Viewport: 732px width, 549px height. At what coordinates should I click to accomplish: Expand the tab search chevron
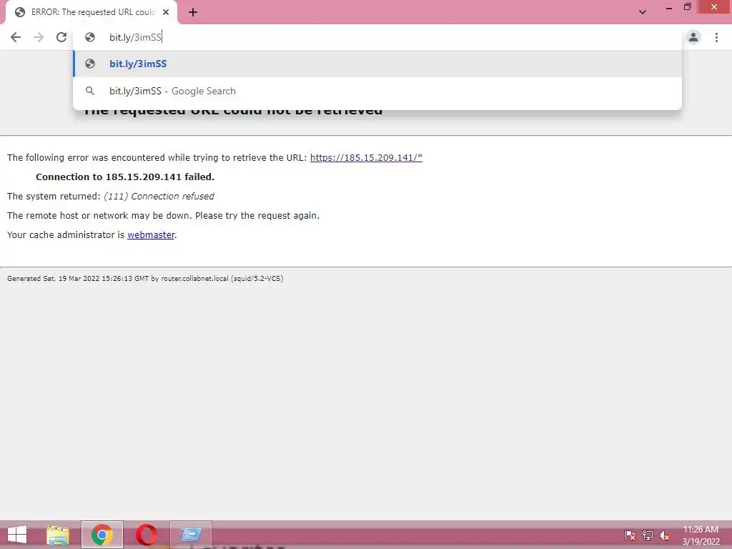(x=643, y=12)
